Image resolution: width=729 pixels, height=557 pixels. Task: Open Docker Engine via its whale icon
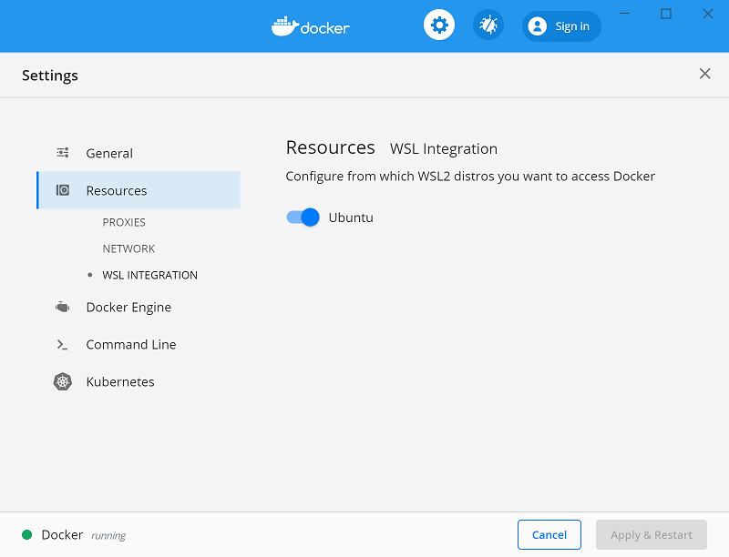62,307
